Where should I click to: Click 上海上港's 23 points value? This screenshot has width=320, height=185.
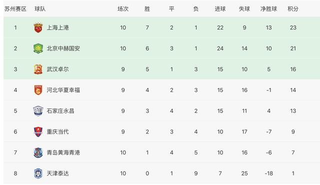coord(293,27)
